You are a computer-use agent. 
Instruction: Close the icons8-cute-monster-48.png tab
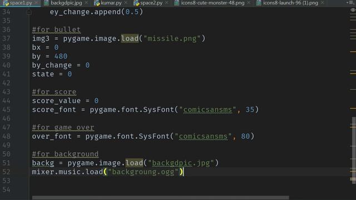tap(249, 3)
